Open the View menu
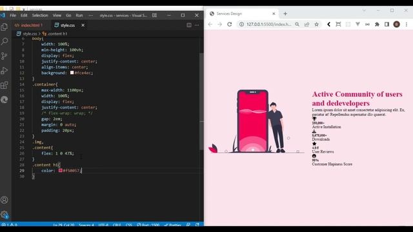The height and width of the screenshot is (232, 413). point(57,15)
